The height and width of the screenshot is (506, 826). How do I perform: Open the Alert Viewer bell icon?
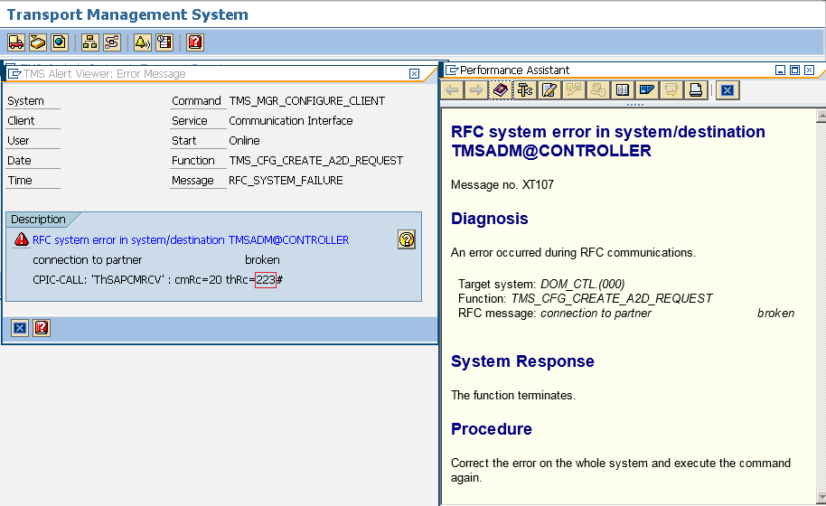pyautogui.click(x=142, y=42)
